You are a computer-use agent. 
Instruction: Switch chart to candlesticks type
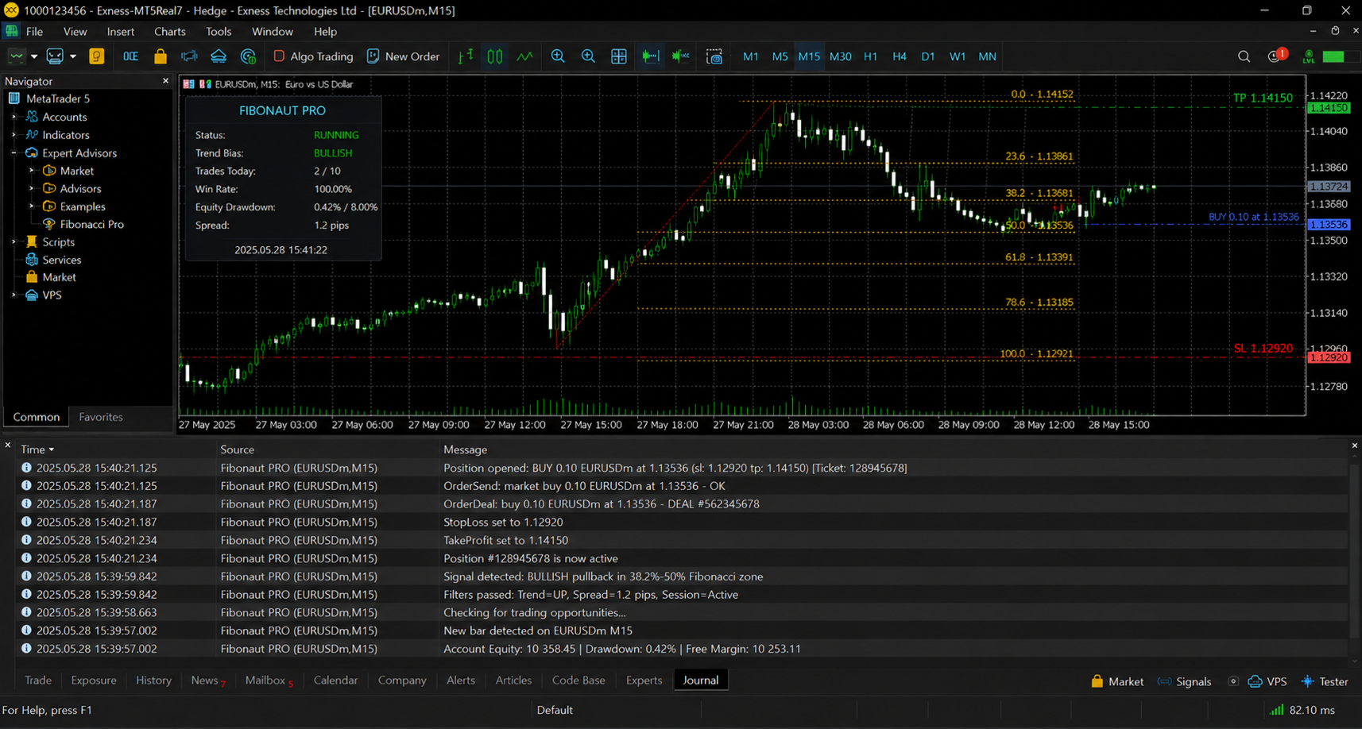point(495,56)
